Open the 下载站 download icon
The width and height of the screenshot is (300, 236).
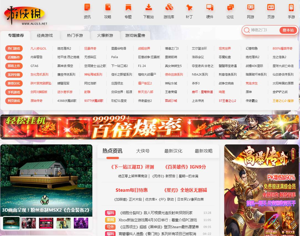click(149, 8)
